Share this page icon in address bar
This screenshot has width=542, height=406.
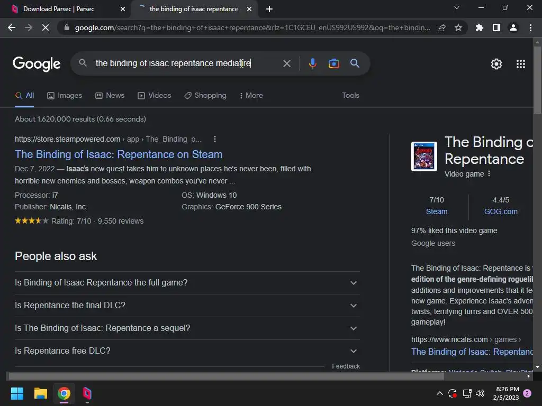pos(441,27)
